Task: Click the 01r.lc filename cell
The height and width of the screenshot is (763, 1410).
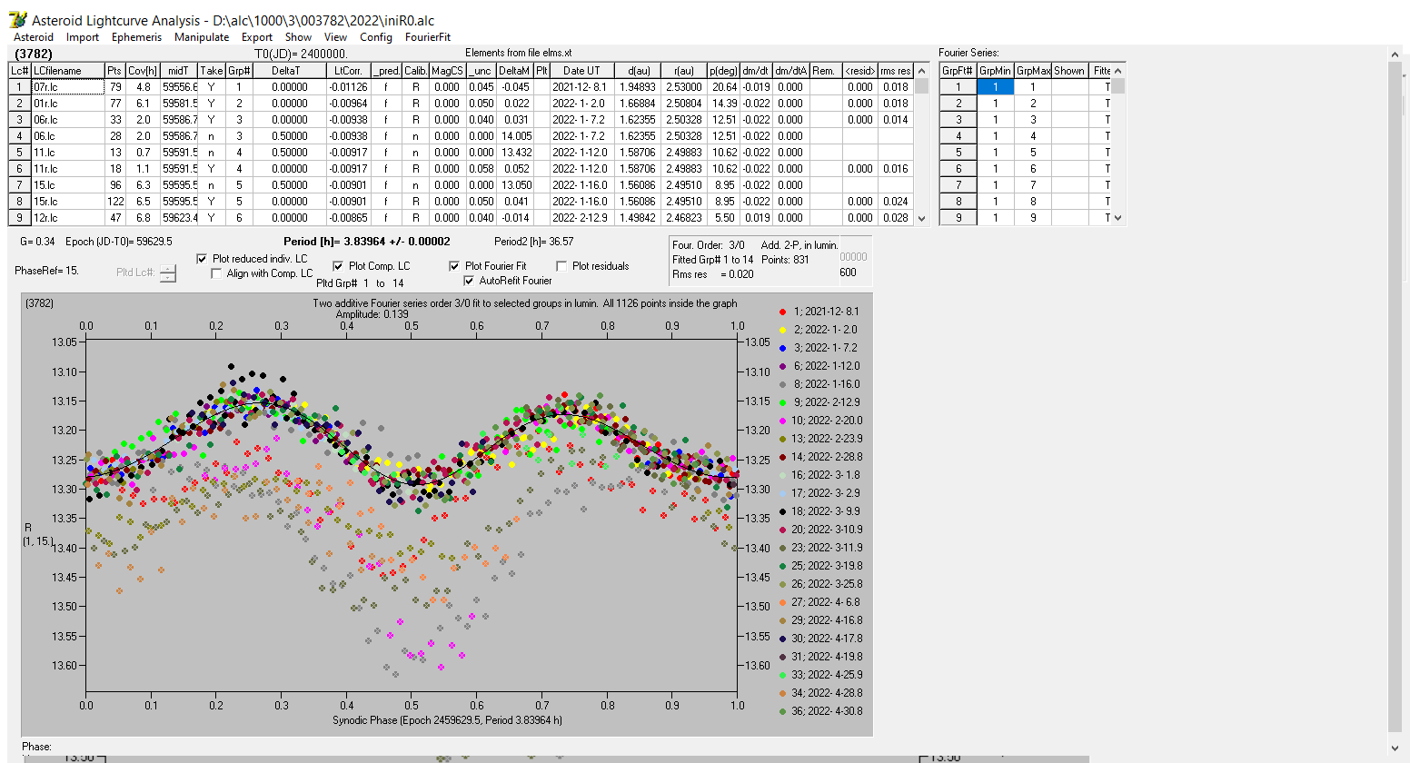Action: tap(67, 104)
